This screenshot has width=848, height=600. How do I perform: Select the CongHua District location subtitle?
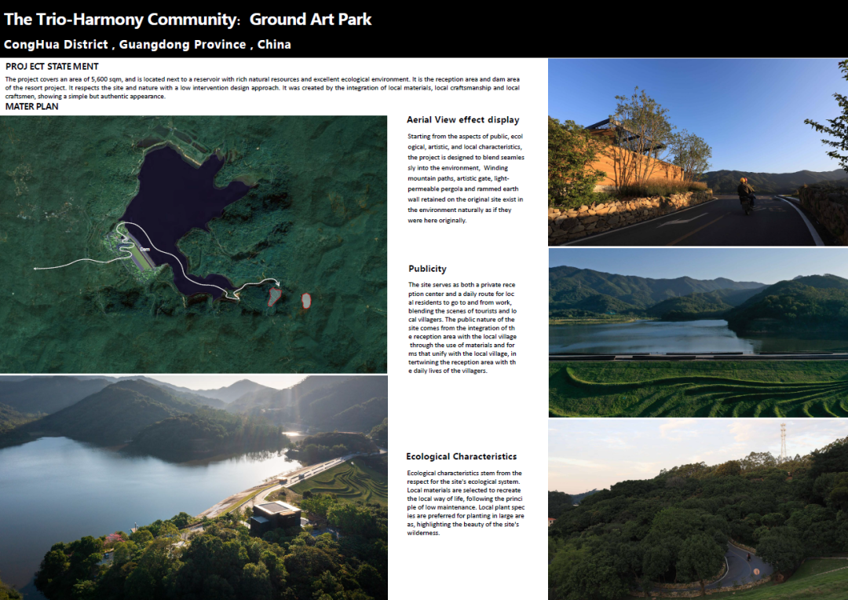coord(148,45)
